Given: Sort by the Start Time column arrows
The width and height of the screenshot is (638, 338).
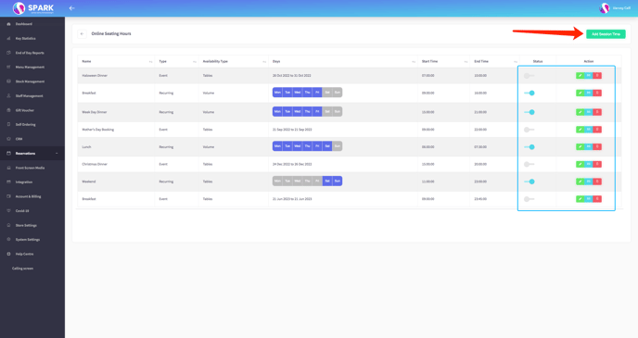Looking at the screenshot, I should (x=466, y=62).
